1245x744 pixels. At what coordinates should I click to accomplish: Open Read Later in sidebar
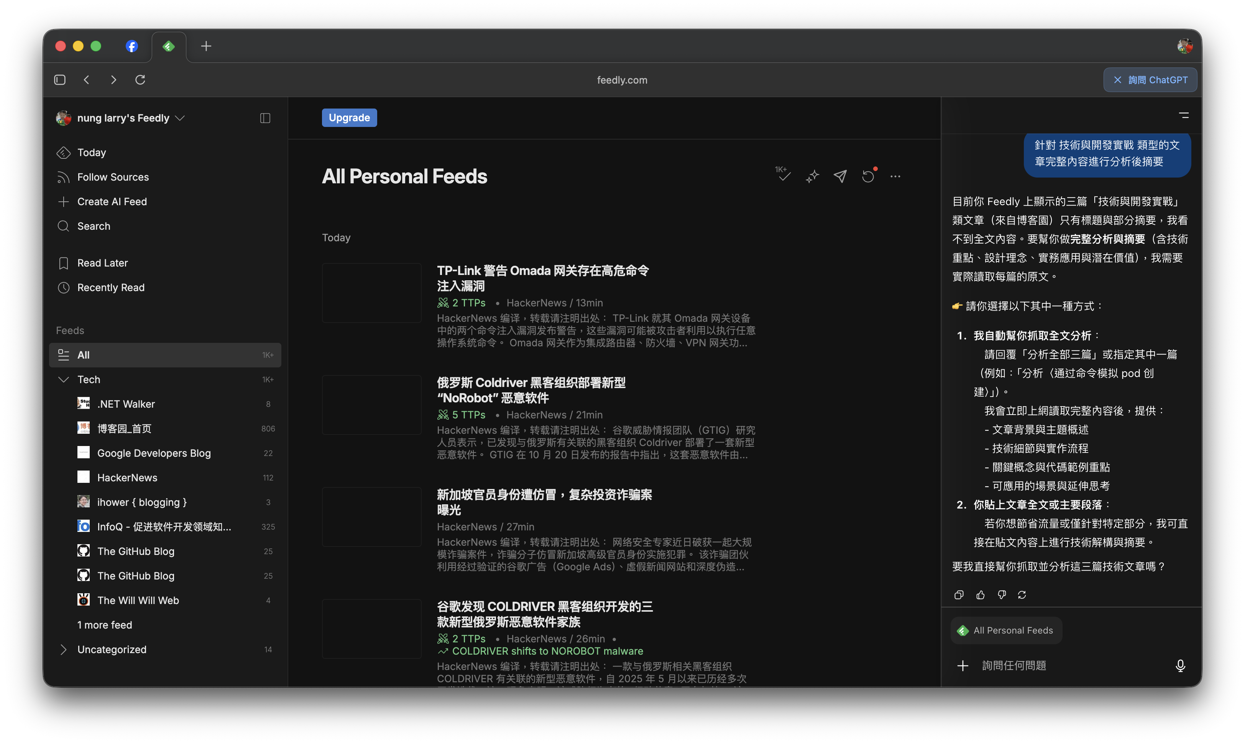point(103,263)
